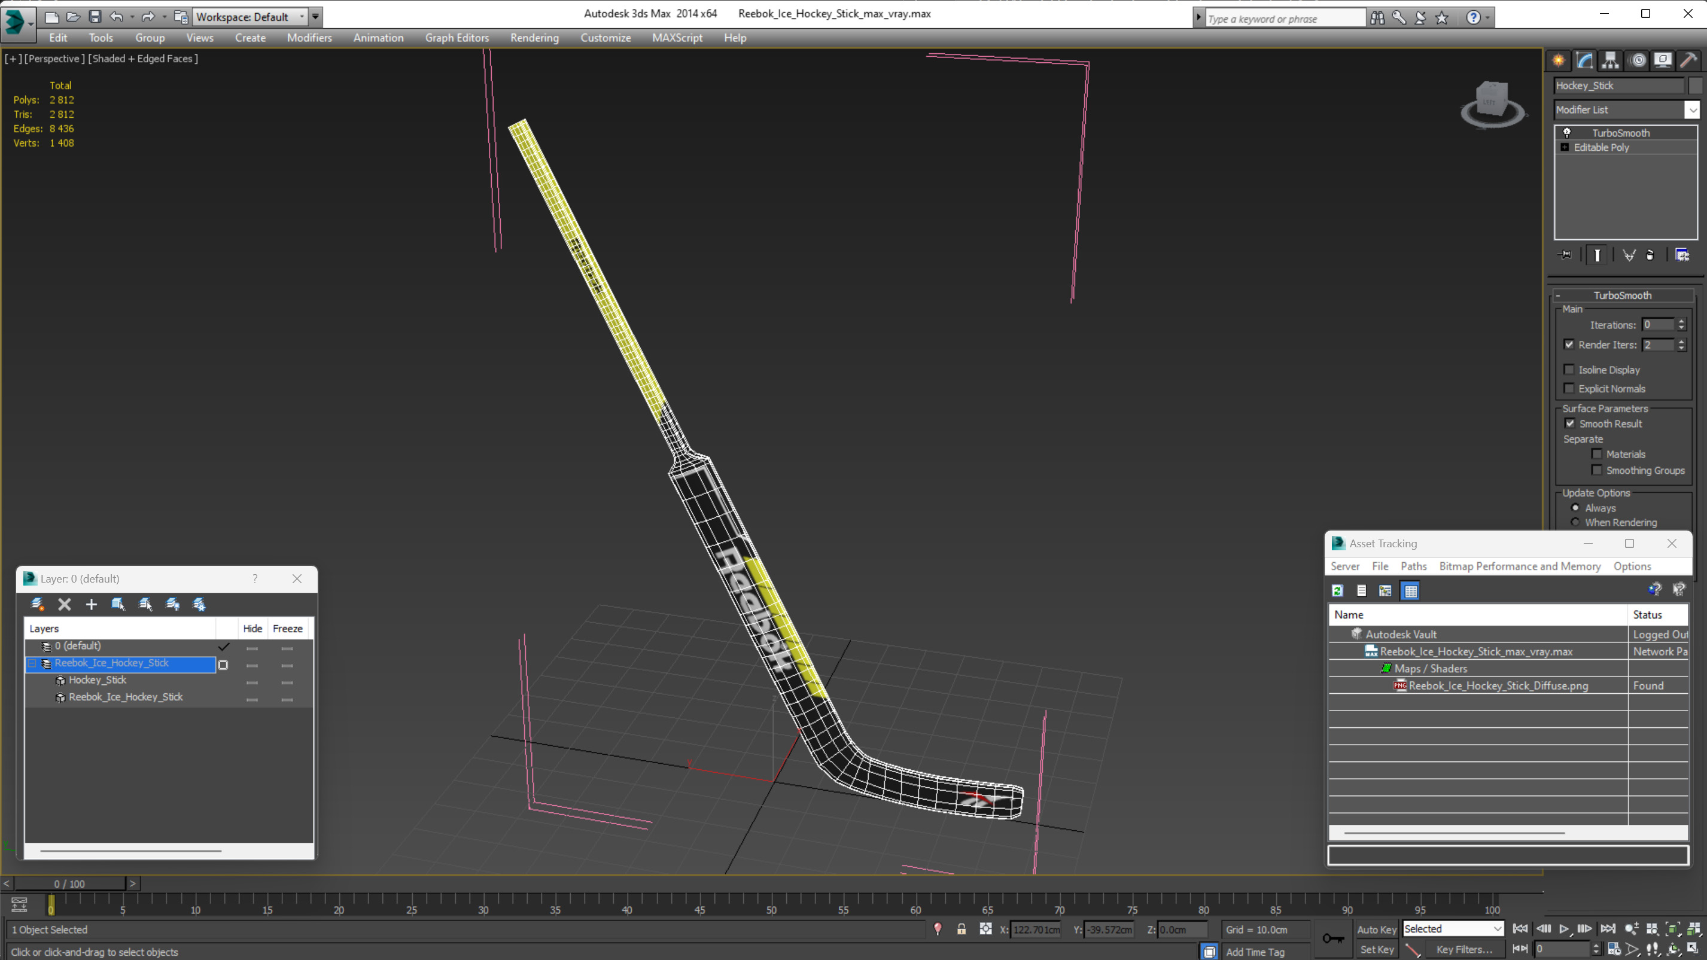Add selected objects to highlighted layer
Viewport: 1707px width, 960px height.
point(92,604)
